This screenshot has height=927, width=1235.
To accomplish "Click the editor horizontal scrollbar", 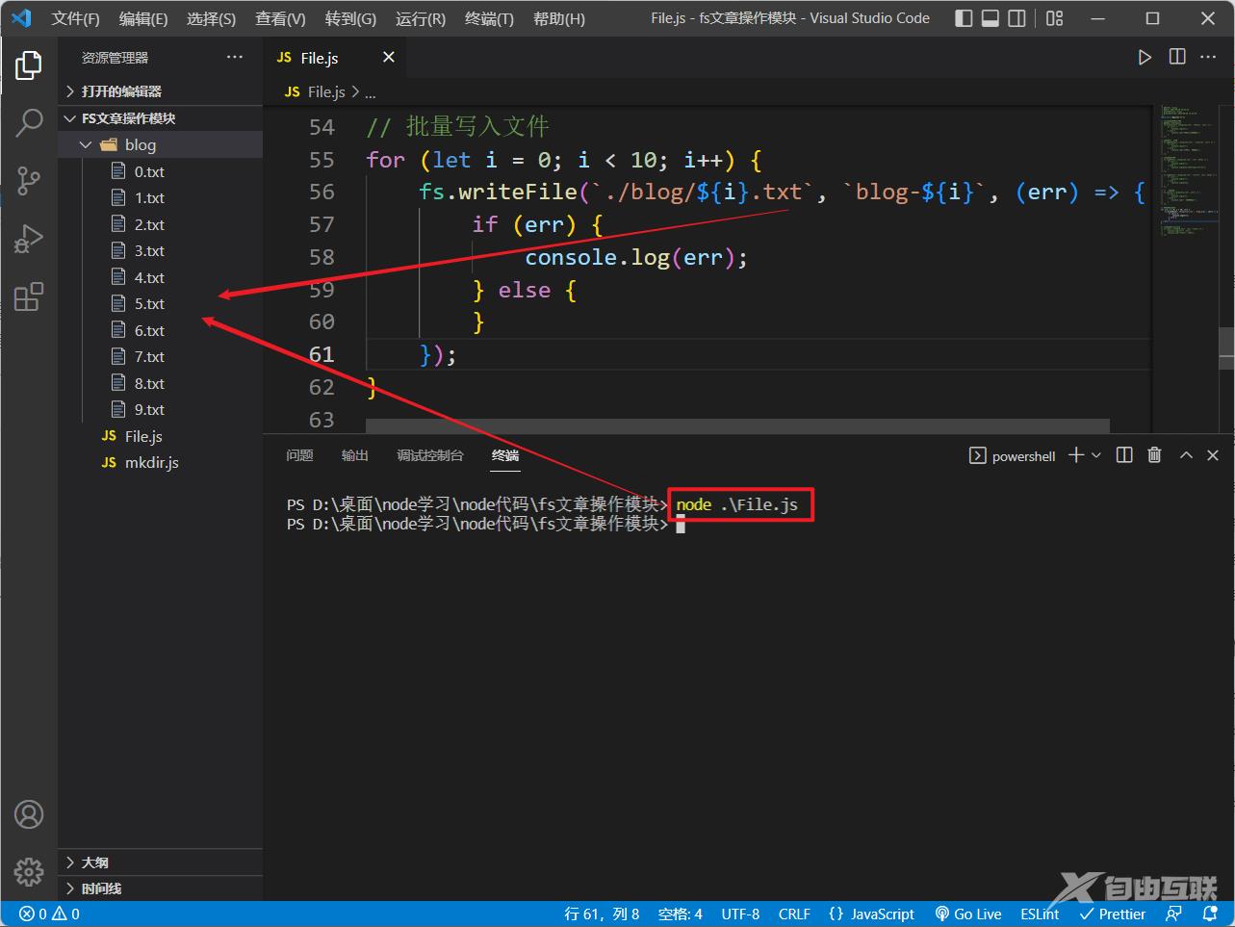I will (x=737, y=425).
